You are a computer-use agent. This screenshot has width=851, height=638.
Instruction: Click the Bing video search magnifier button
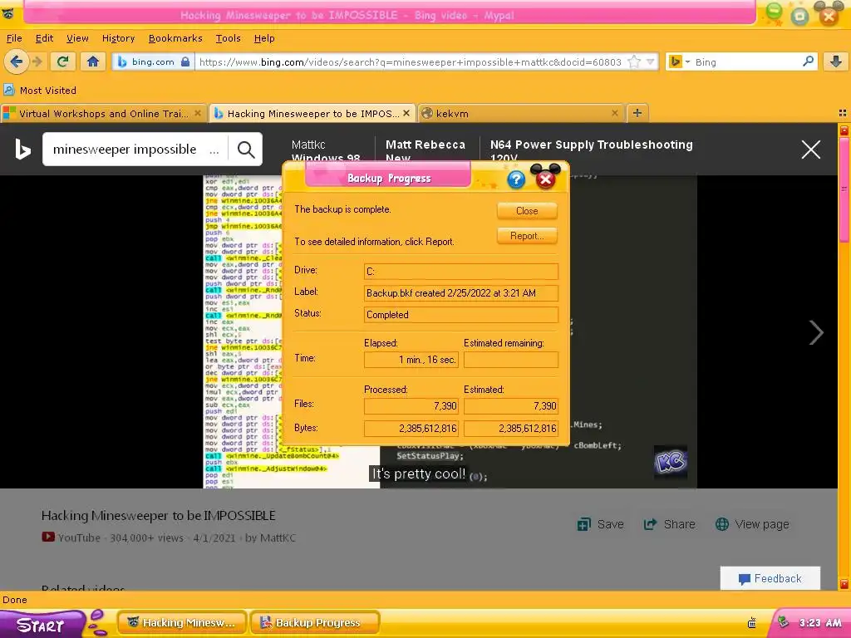[246, 150]
